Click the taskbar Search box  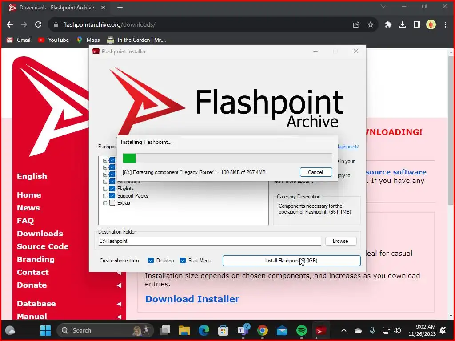(x=105, y=330)
